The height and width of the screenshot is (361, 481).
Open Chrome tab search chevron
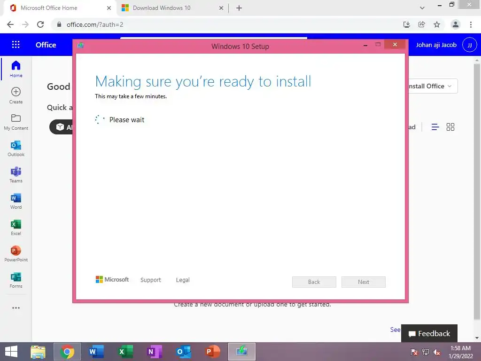click(422, 8)
